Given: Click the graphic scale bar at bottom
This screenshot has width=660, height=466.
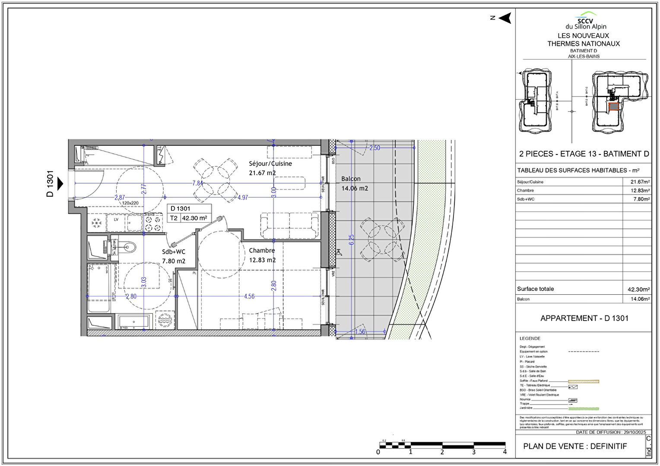Looking at the screenshot, I should 442,444.
